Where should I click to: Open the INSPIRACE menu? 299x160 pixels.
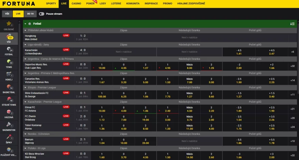pos(151,4)
